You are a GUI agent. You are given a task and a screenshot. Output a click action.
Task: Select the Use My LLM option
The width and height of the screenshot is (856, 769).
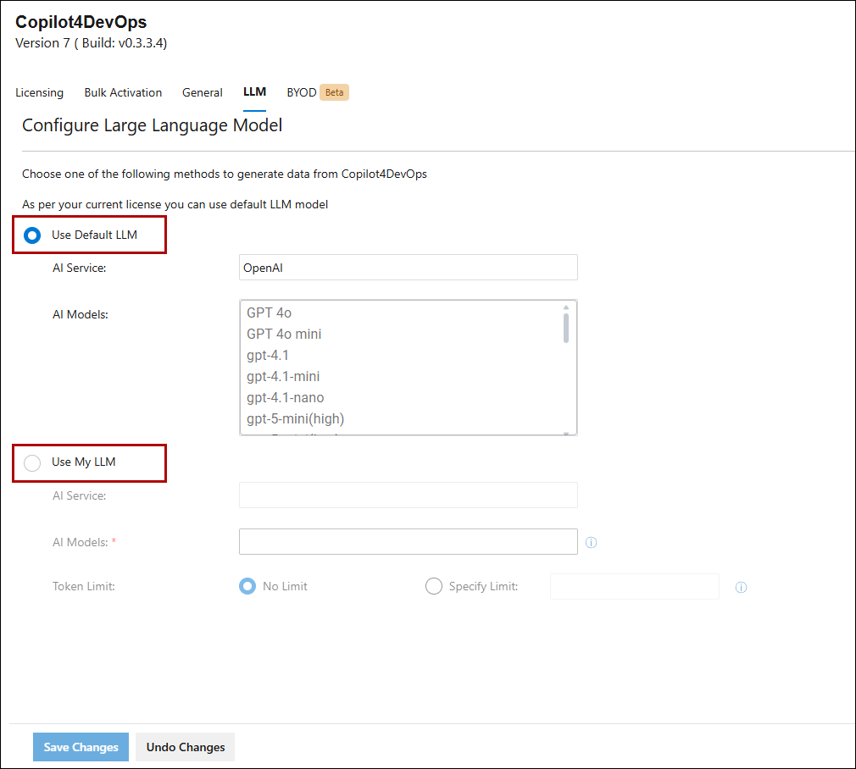pyautogui.click(x=32, y=462)
